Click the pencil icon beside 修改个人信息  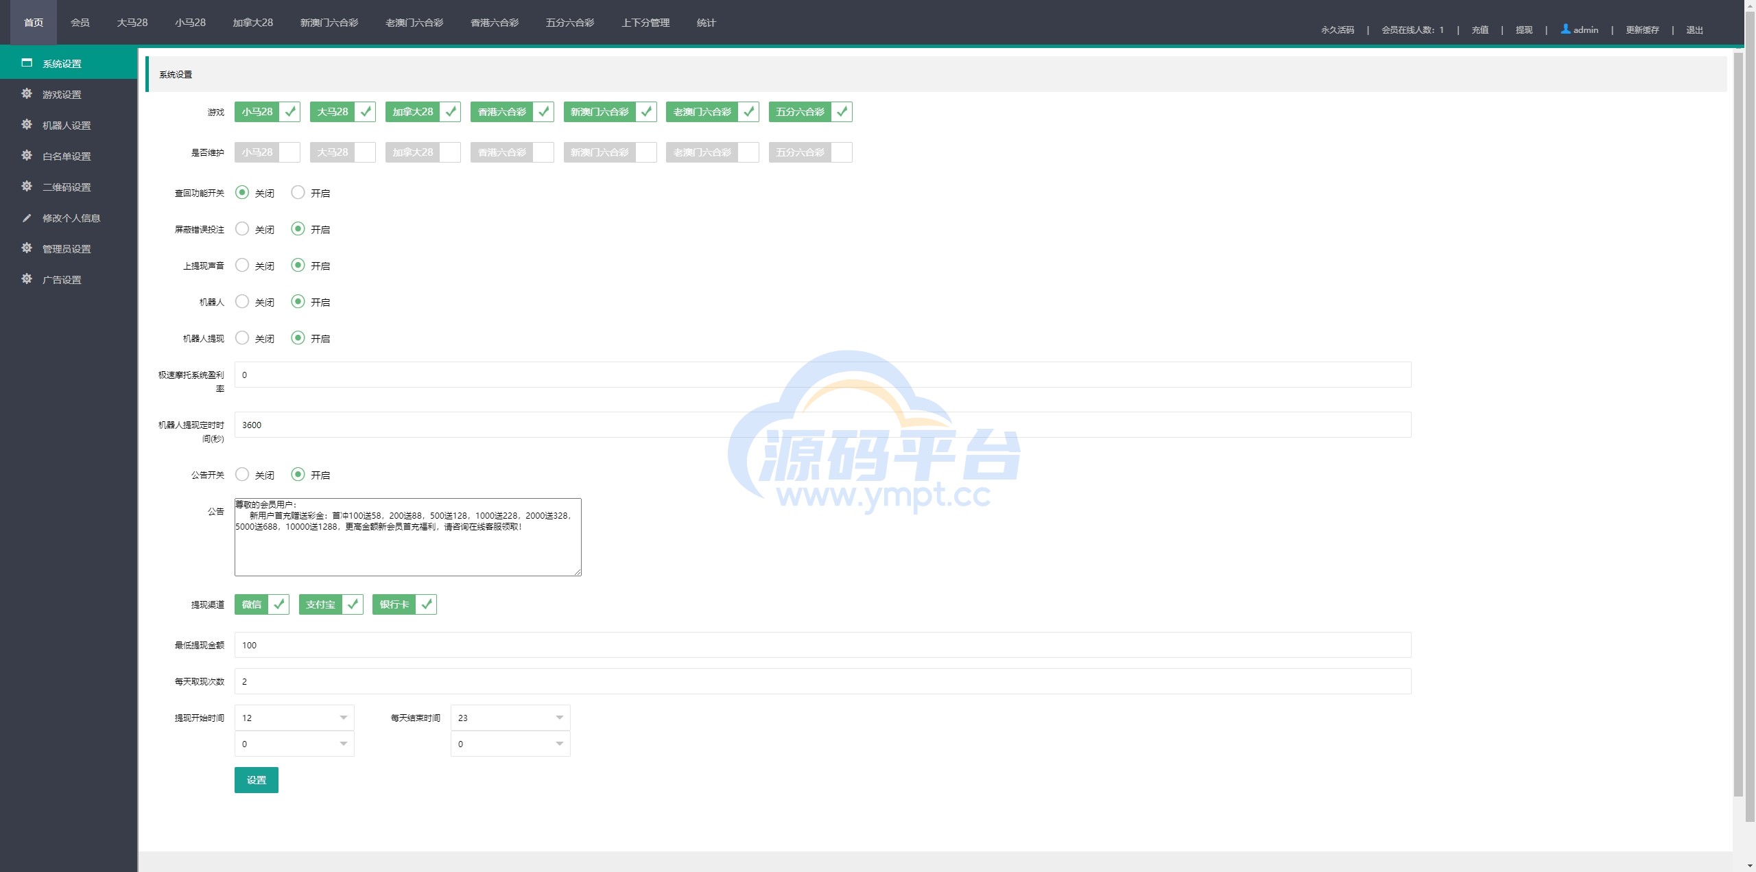(27, 217)
